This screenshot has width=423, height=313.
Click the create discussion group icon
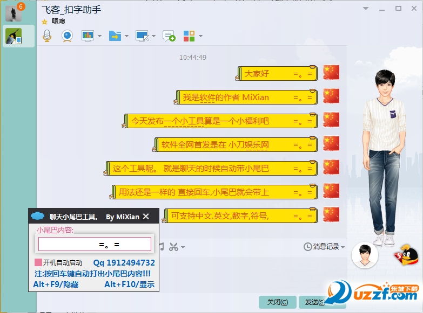(x=169, y=36)
